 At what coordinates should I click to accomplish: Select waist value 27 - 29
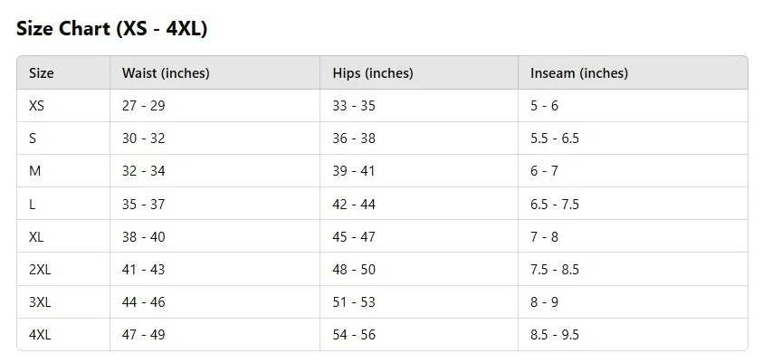144,106
